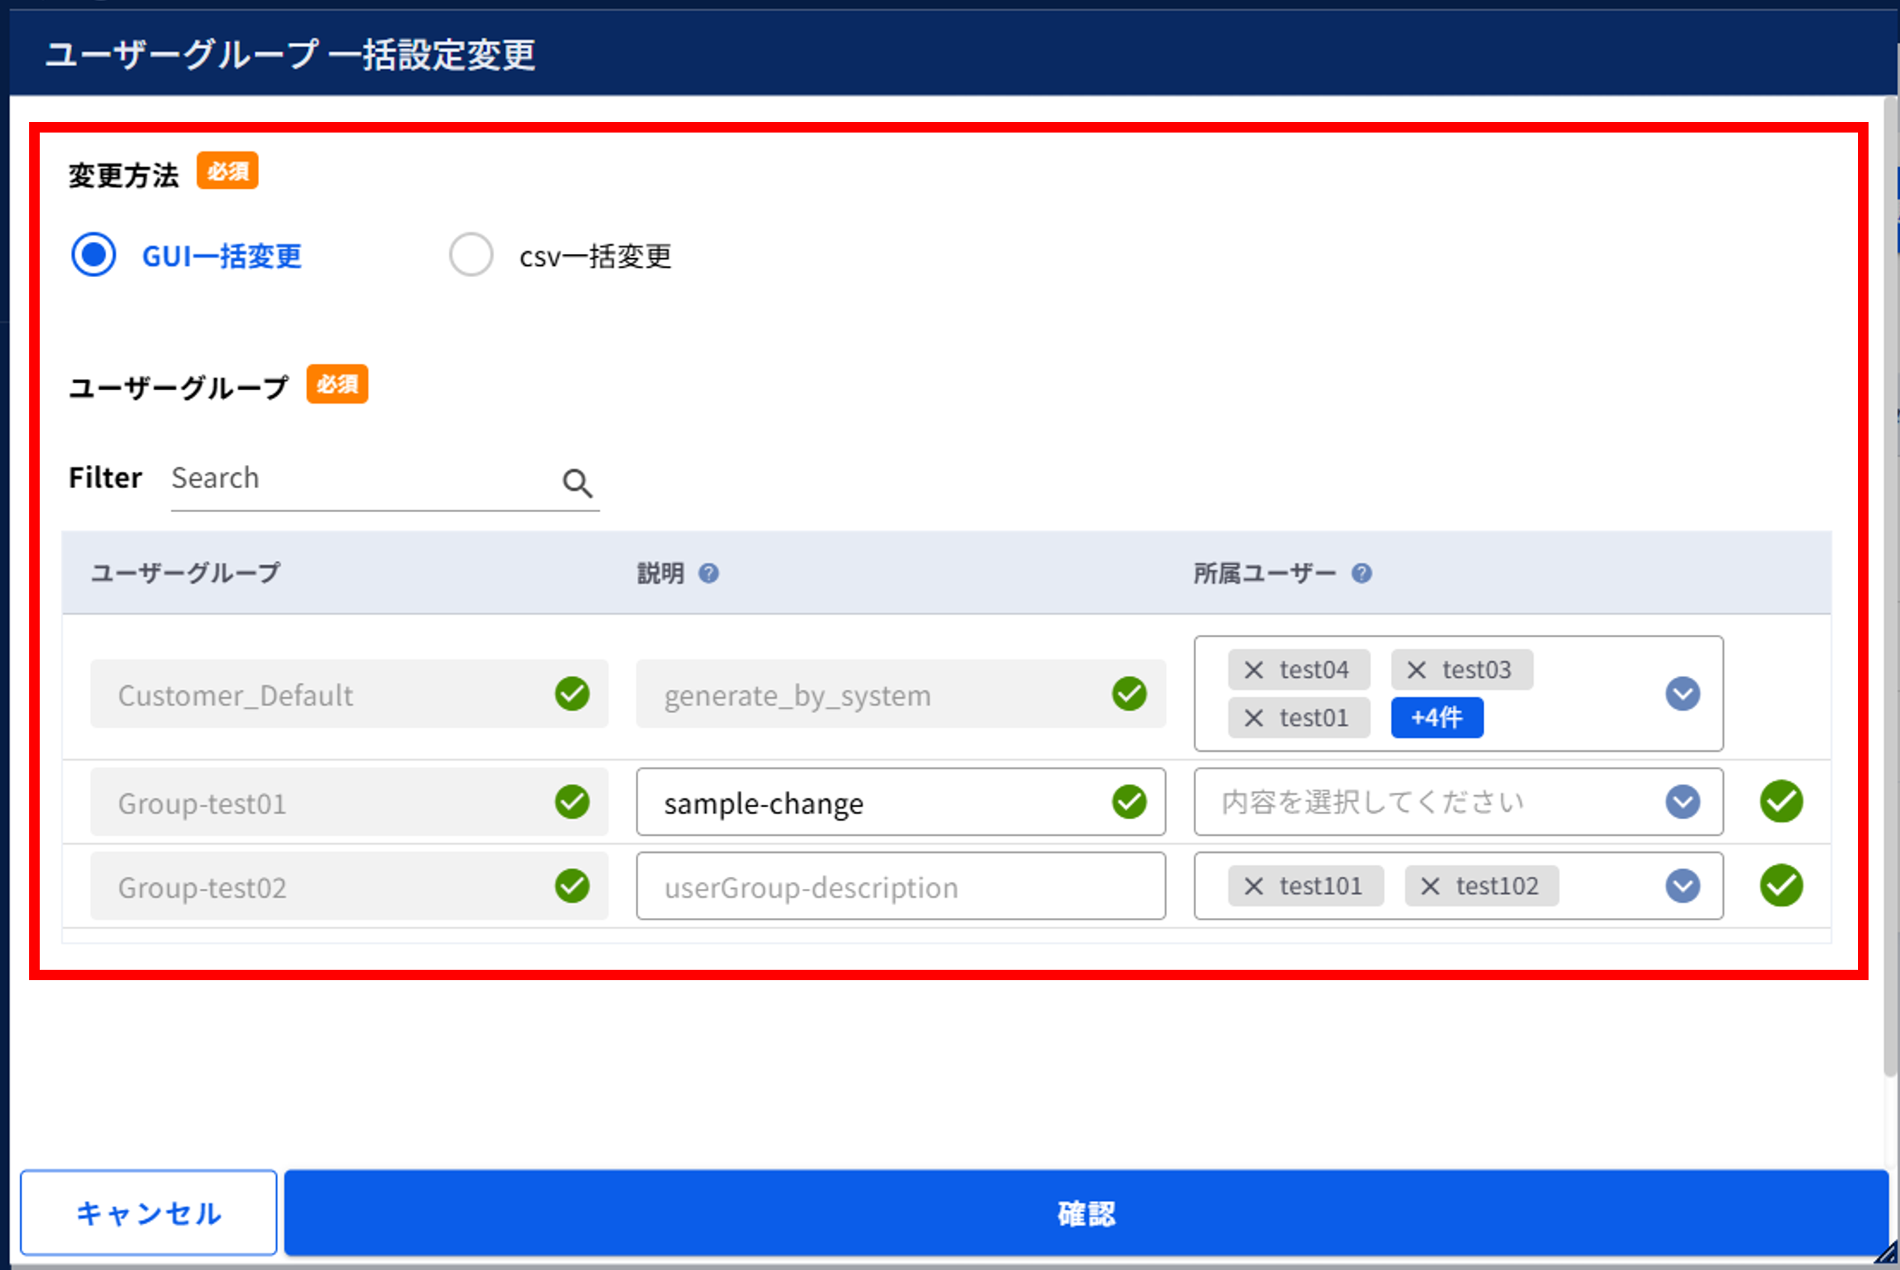The image size is (1900, 1270).
Task: Open Group-test02 member users dropdown arrow
Action: pyautogui.click(x=1682, y=885)
